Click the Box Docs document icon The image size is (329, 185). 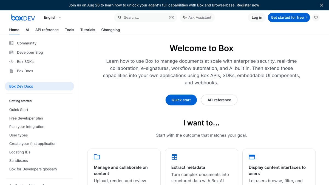(x=11, y=71)
